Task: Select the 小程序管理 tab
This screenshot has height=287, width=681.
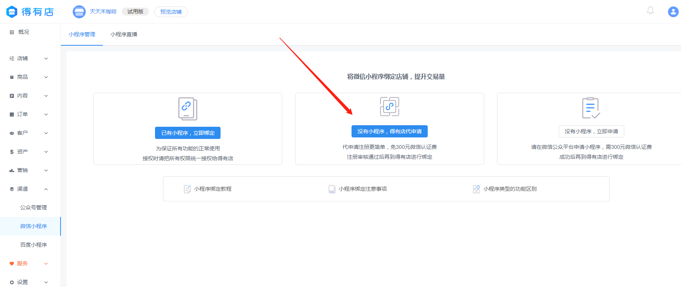Action: [x=82, y=34]
